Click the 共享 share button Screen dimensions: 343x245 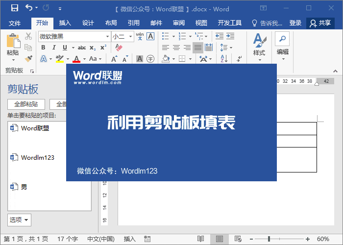pyautogui.click(x=320, y=23)
